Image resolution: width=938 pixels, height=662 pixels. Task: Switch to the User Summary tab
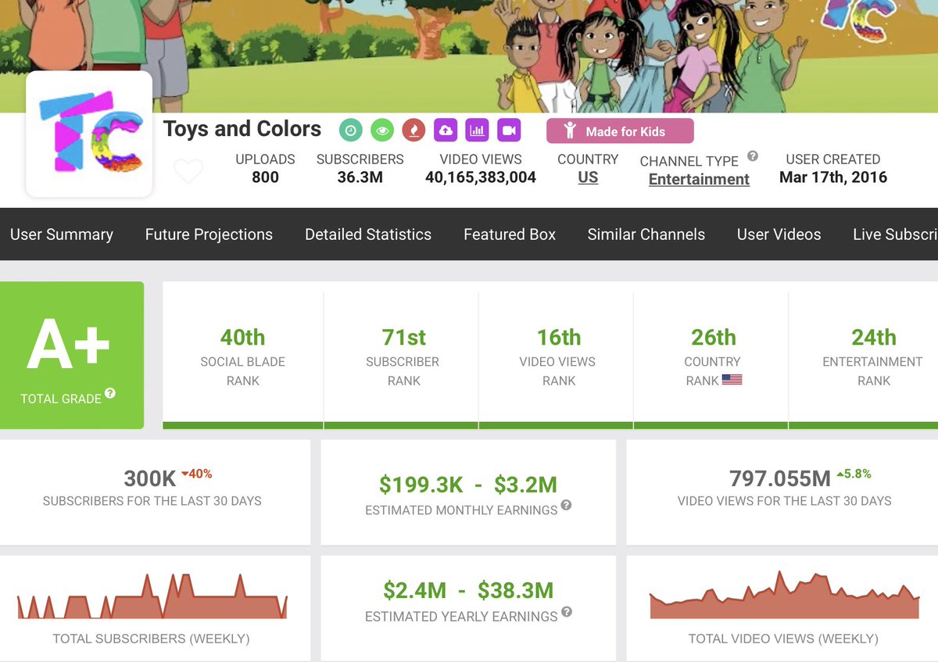click(62, 234)
